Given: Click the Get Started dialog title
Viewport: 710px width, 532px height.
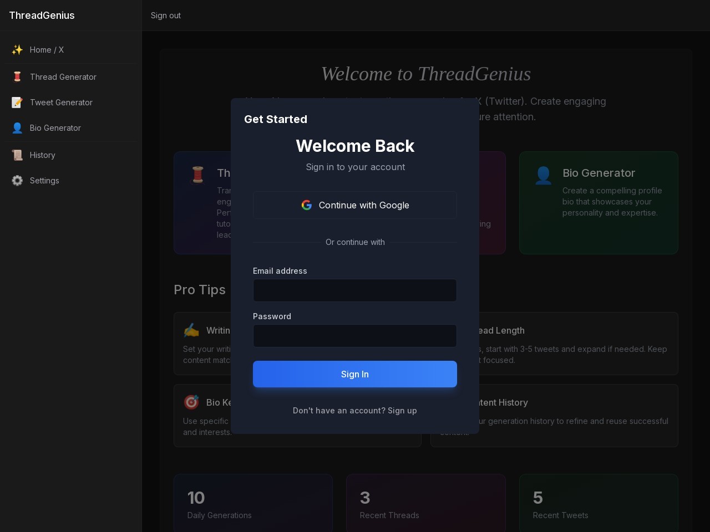Looking at the screenshot, I should (x=276, y=119).
